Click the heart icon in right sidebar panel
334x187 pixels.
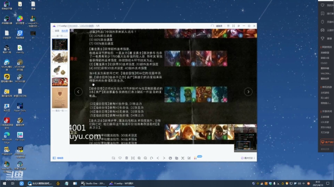[322, 5]
